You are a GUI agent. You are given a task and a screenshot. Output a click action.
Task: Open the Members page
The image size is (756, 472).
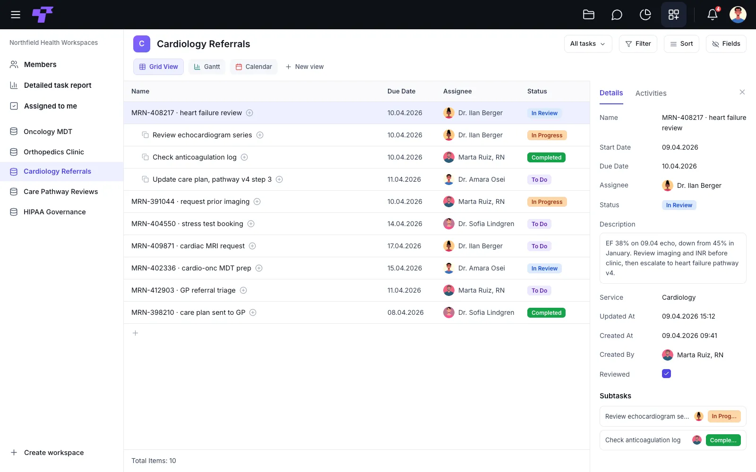61,65
